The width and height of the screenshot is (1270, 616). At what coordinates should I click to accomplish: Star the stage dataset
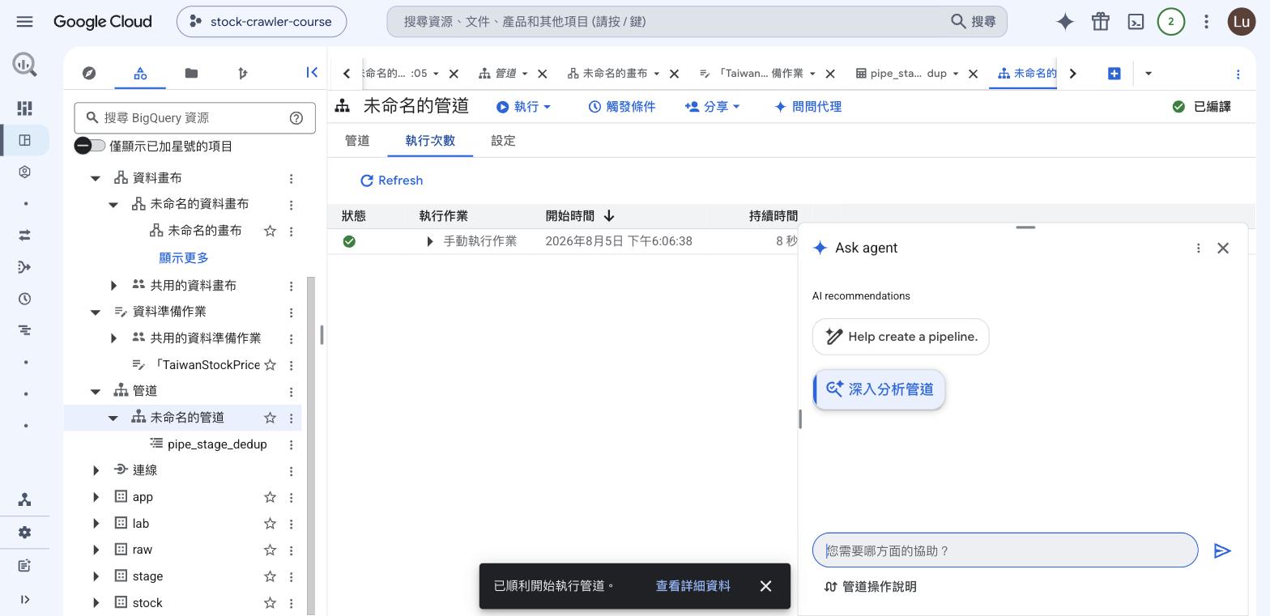(x=270, y=576)
